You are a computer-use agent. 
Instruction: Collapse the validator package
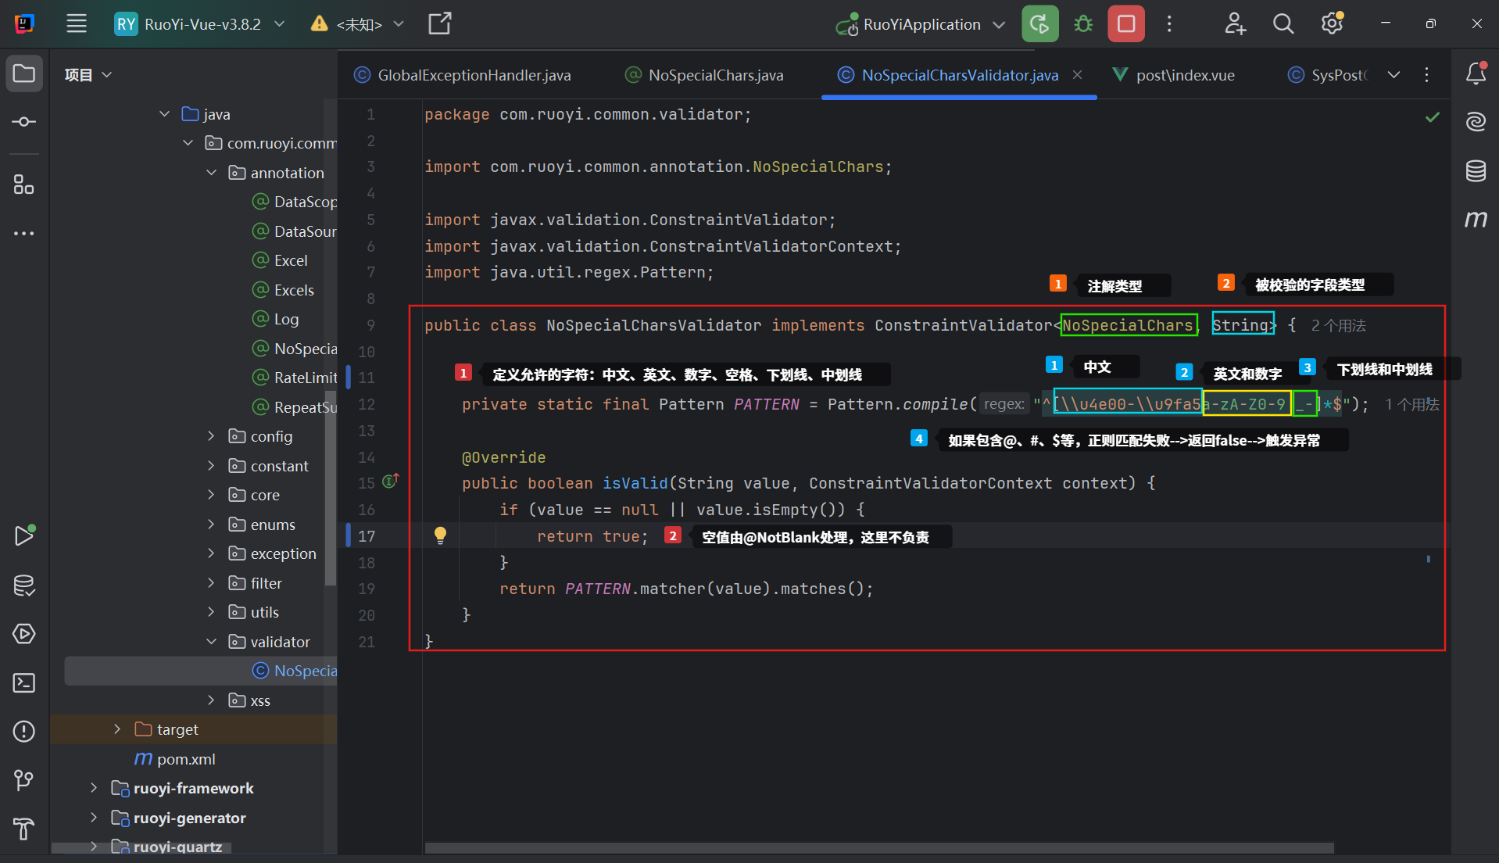(211, 642)
